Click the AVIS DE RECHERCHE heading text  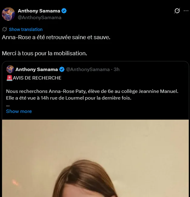click(x=37, y=78)
